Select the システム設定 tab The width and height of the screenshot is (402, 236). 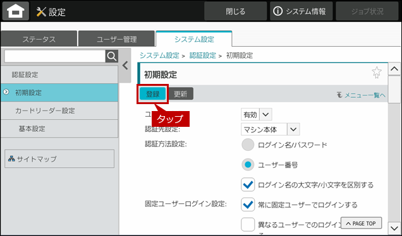pyautogui.click(x=194, y=39)
